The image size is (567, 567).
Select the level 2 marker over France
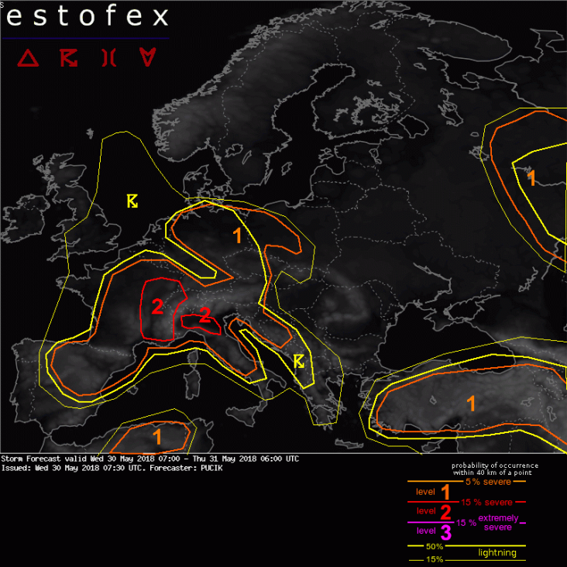157,308
